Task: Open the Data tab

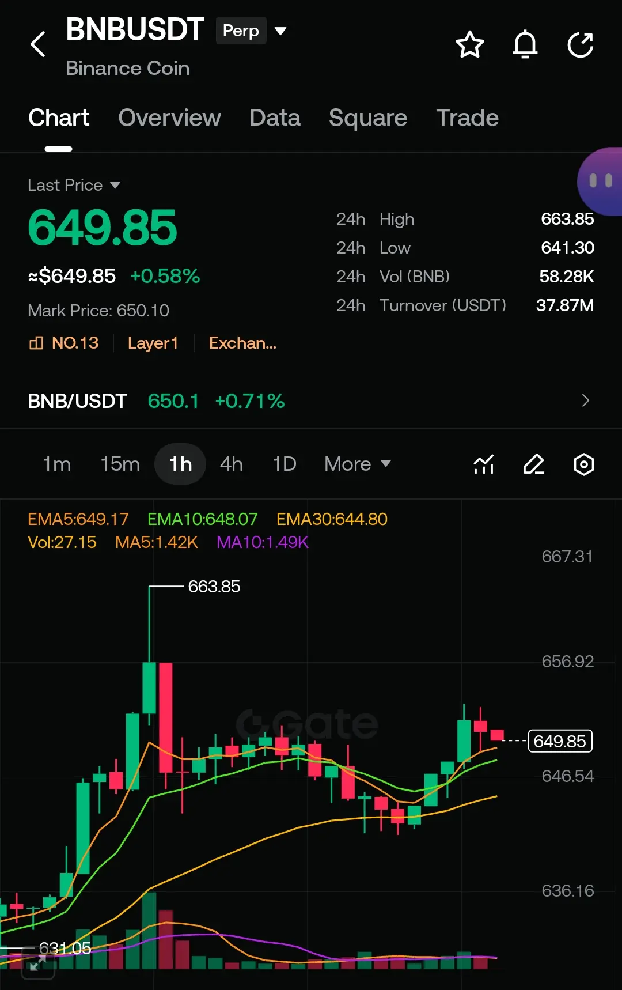Action: click(x=275, y=118)
